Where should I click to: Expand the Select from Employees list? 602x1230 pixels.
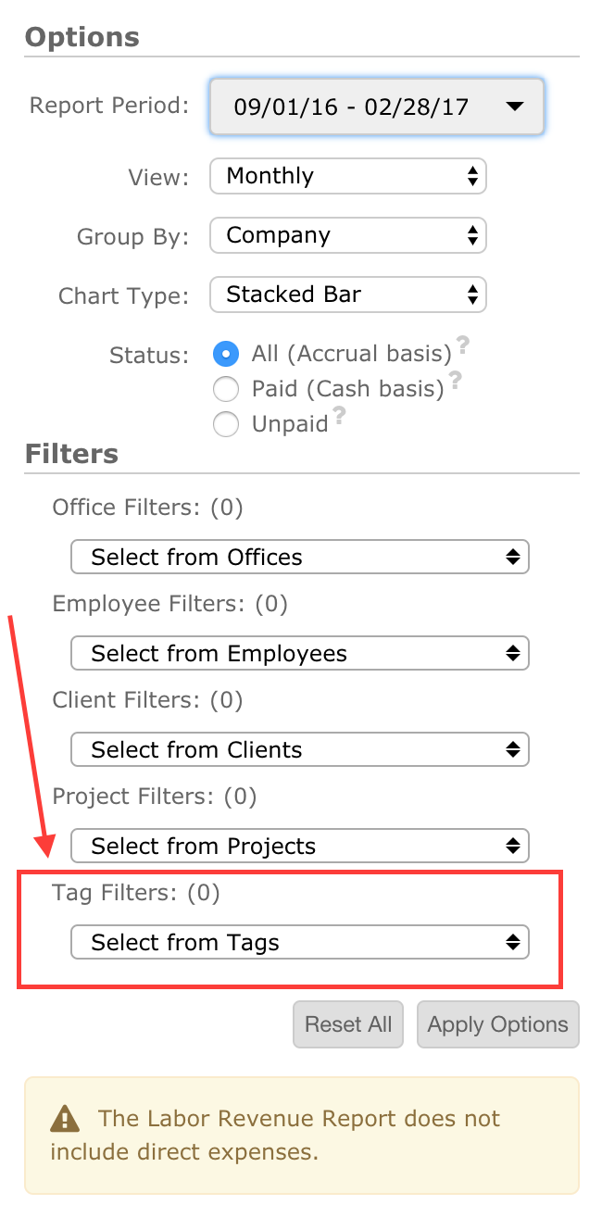click(300, 653)
